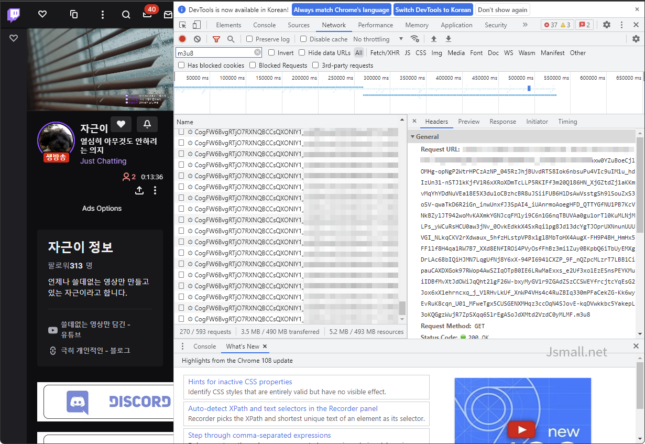645x444 pixels.
Task: Share the stream with upload icon
Action: click(139, 190)
